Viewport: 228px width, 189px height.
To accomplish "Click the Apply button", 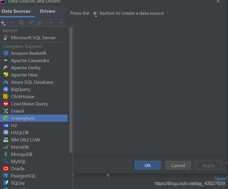I will point(208,165).
